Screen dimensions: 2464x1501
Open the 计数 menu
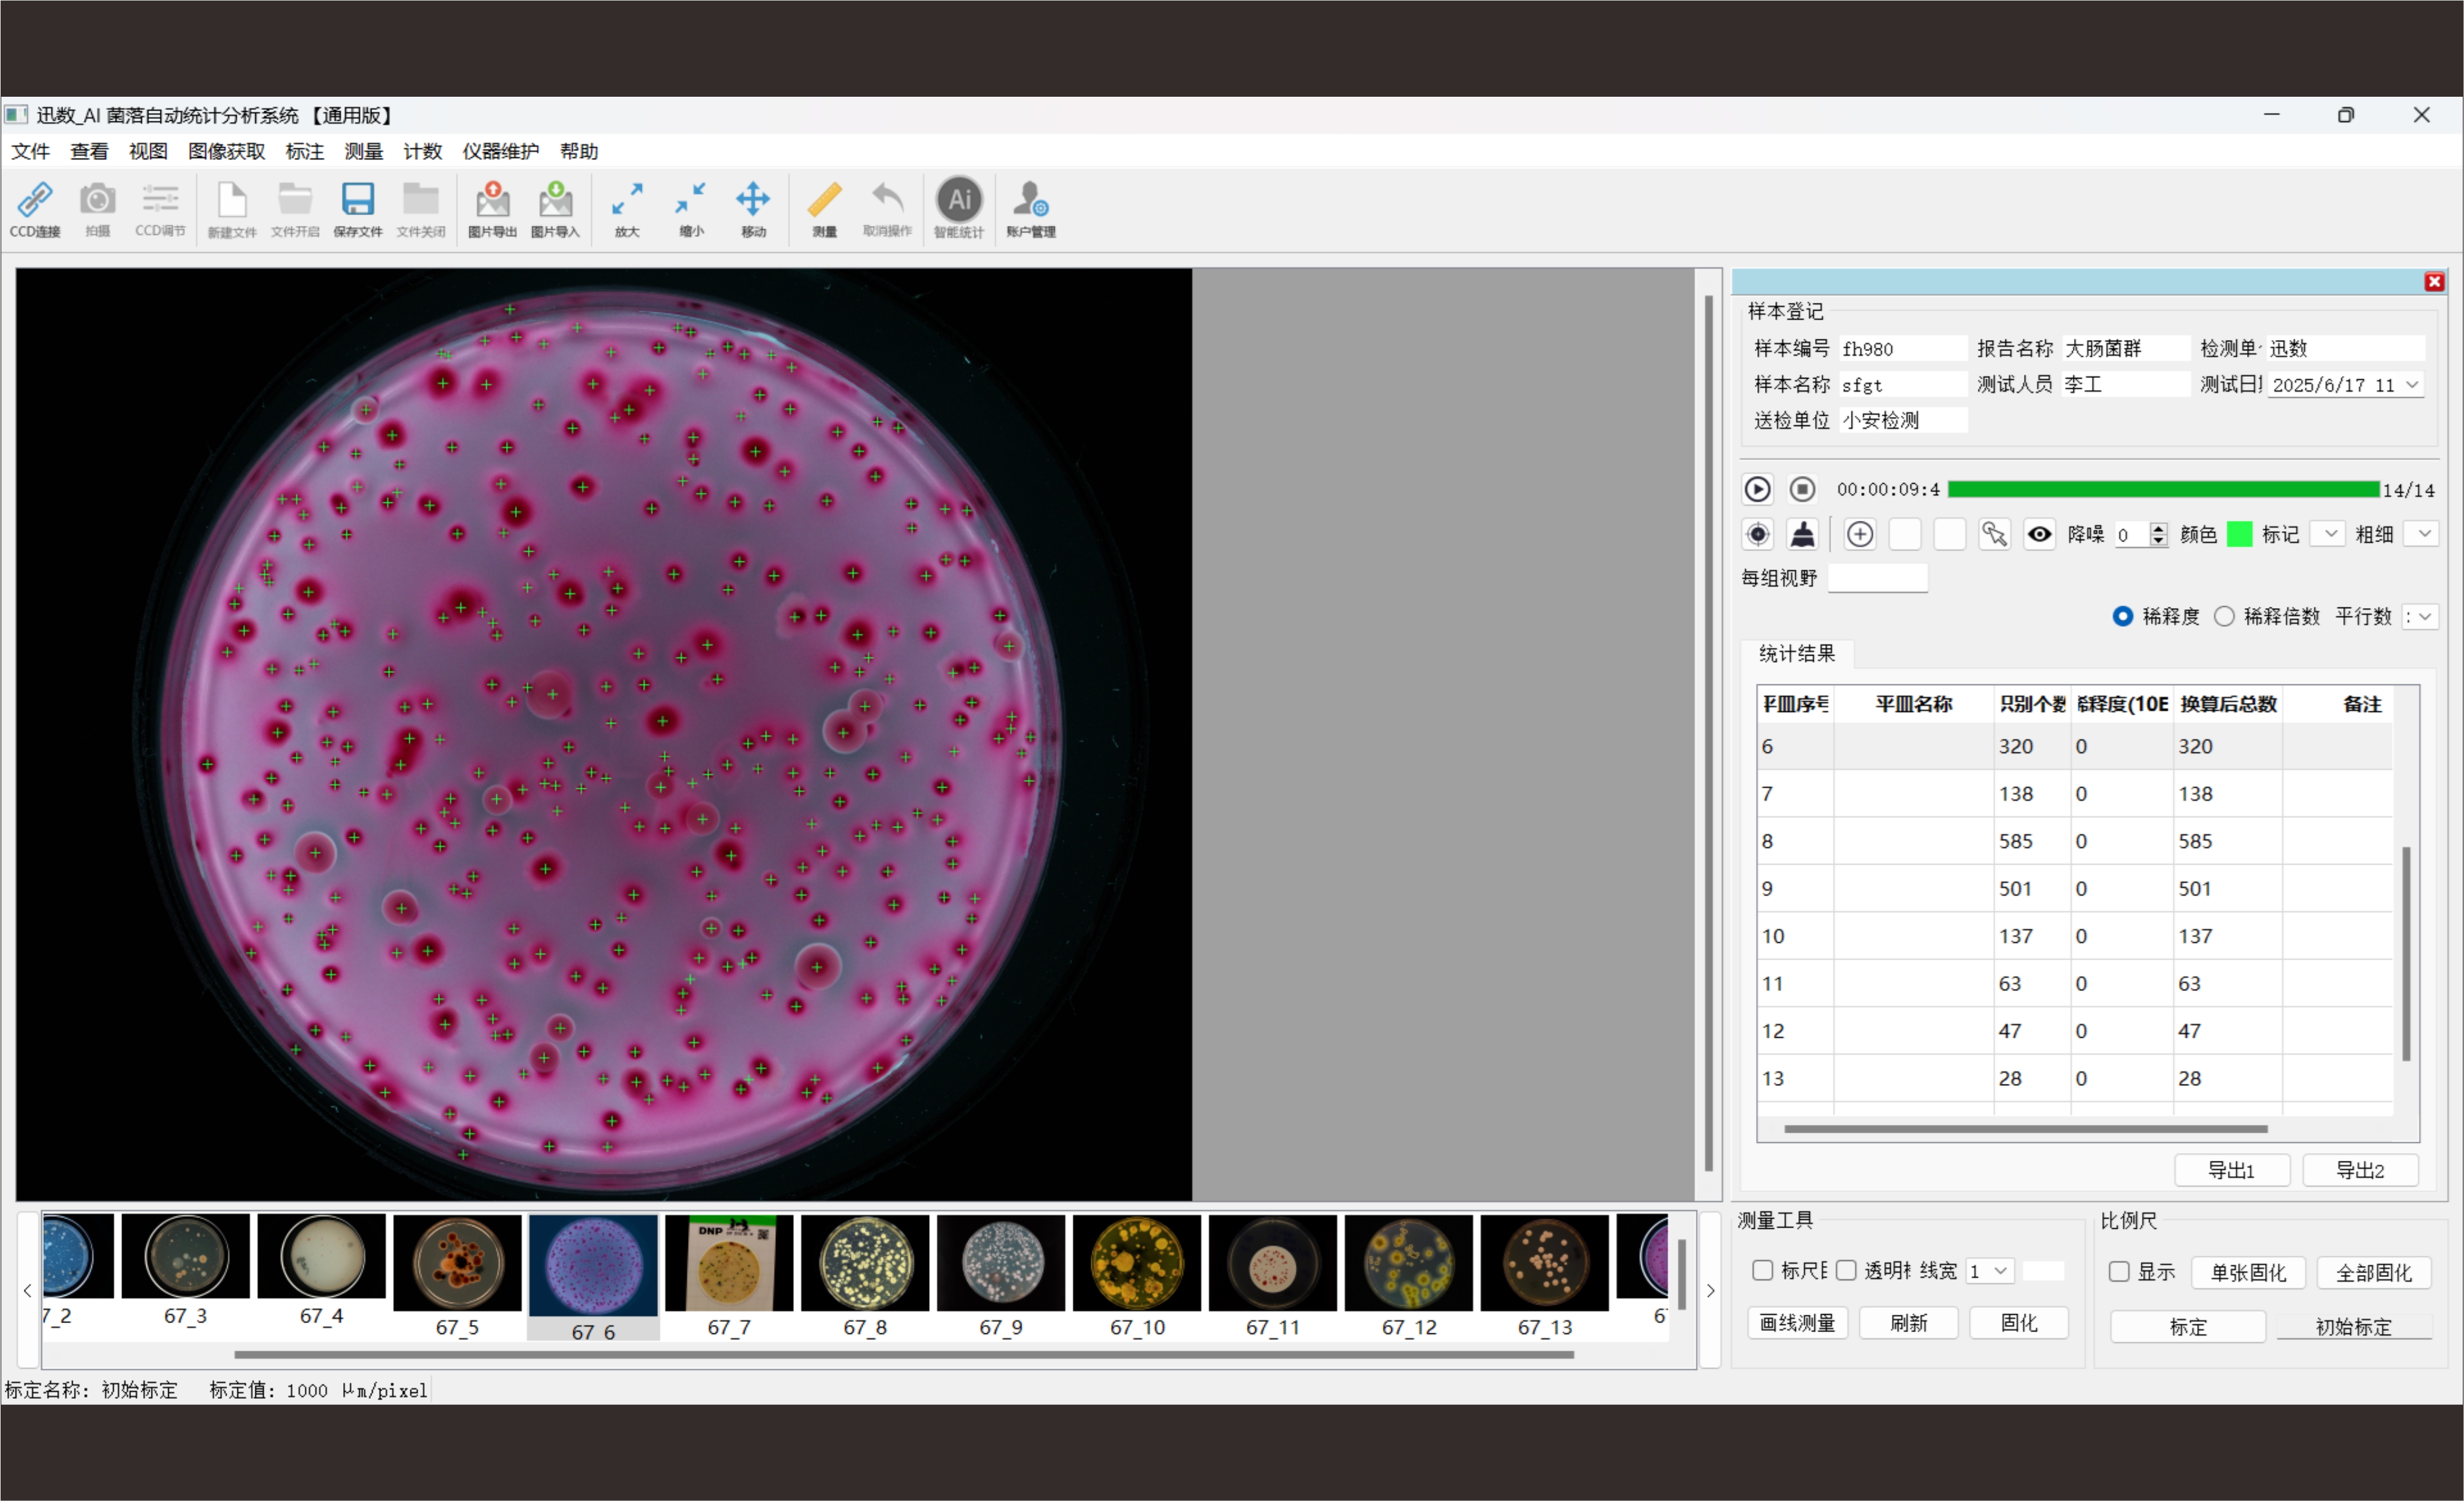click(x=422, y=151)
